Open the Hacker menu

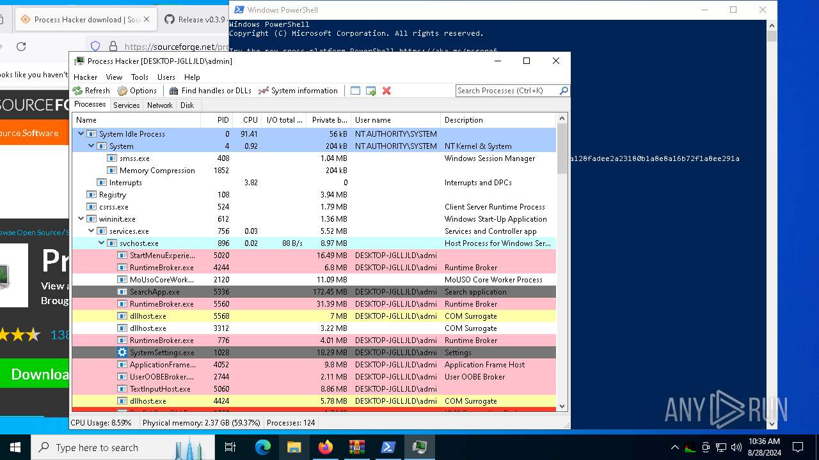85,77
